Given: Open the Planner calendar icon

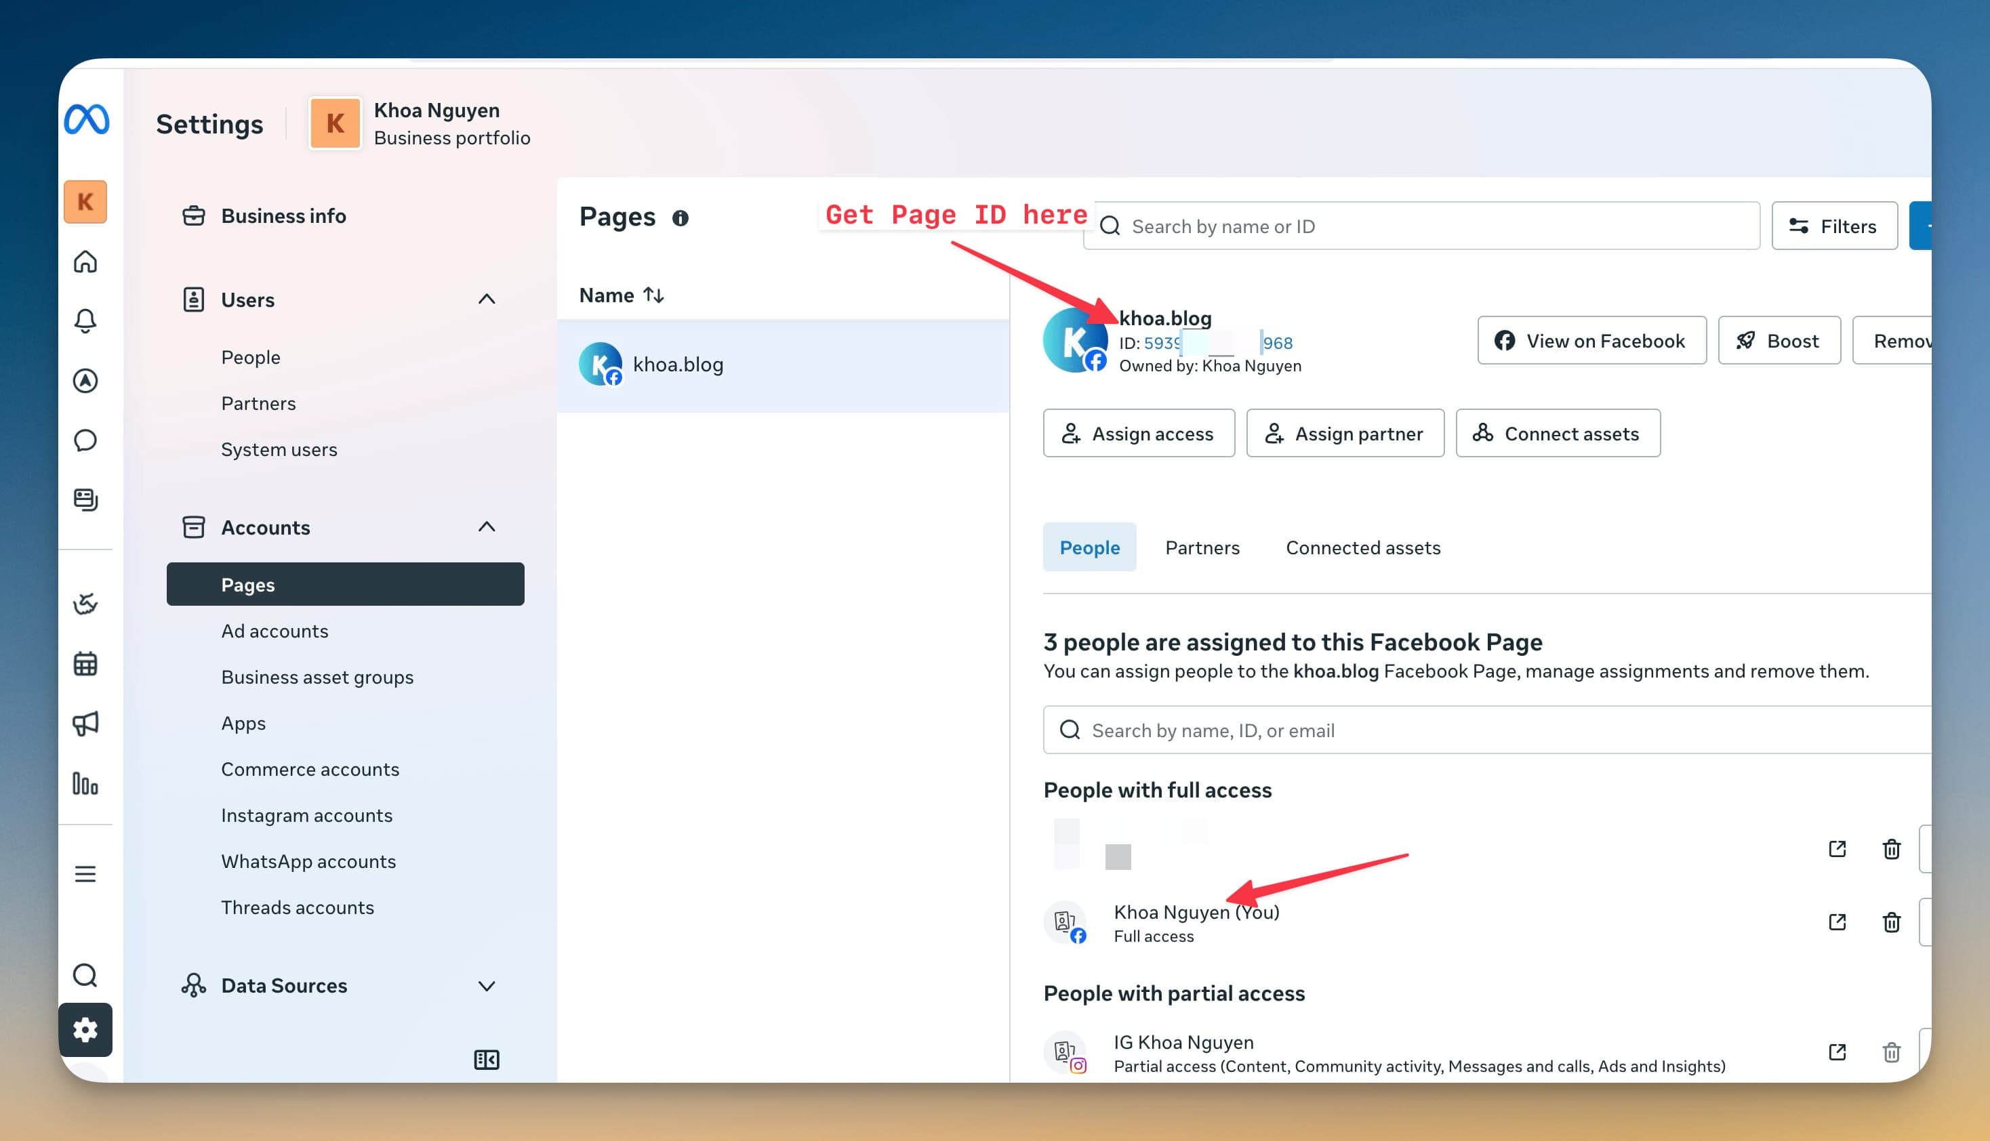Looking at the screenshot, I should pos(85,664).
